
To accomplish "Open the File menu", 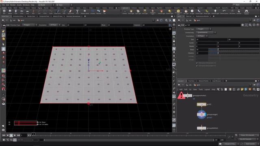I will (4, 5).
